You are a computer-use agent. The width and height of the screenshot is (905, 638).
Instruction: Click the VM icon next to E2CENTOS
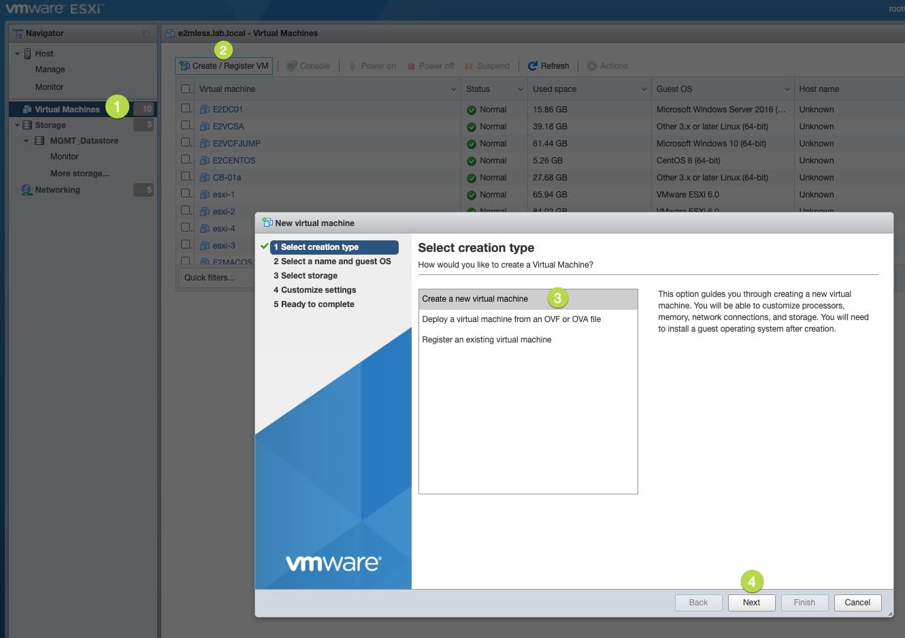(204, 160)
